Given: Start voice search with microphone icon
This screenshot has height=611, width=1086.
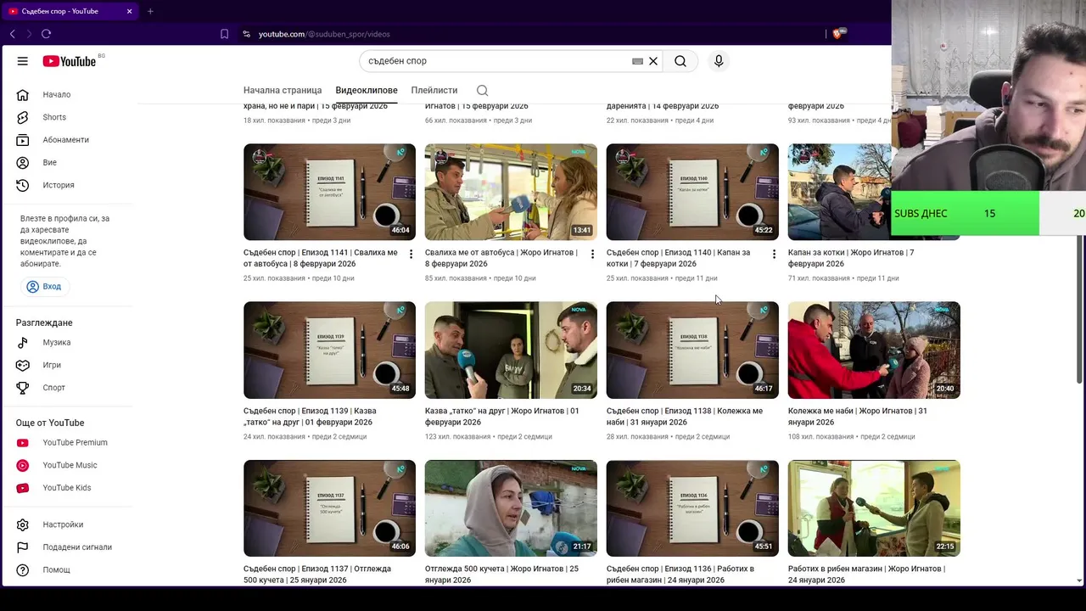Looking at the screenshot, I should coord(719,61).
